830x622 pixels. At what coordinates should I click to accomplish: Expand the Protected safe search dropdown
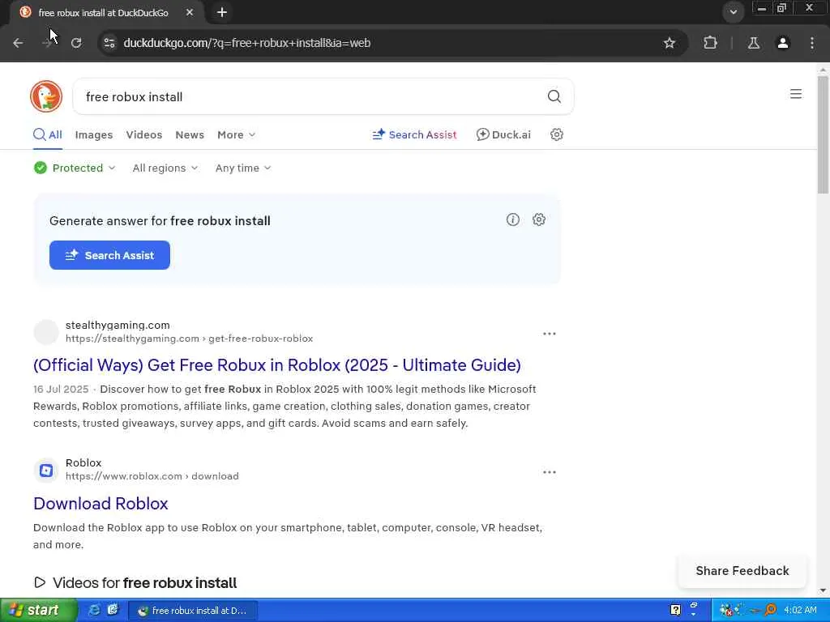(x=75, y=168)
